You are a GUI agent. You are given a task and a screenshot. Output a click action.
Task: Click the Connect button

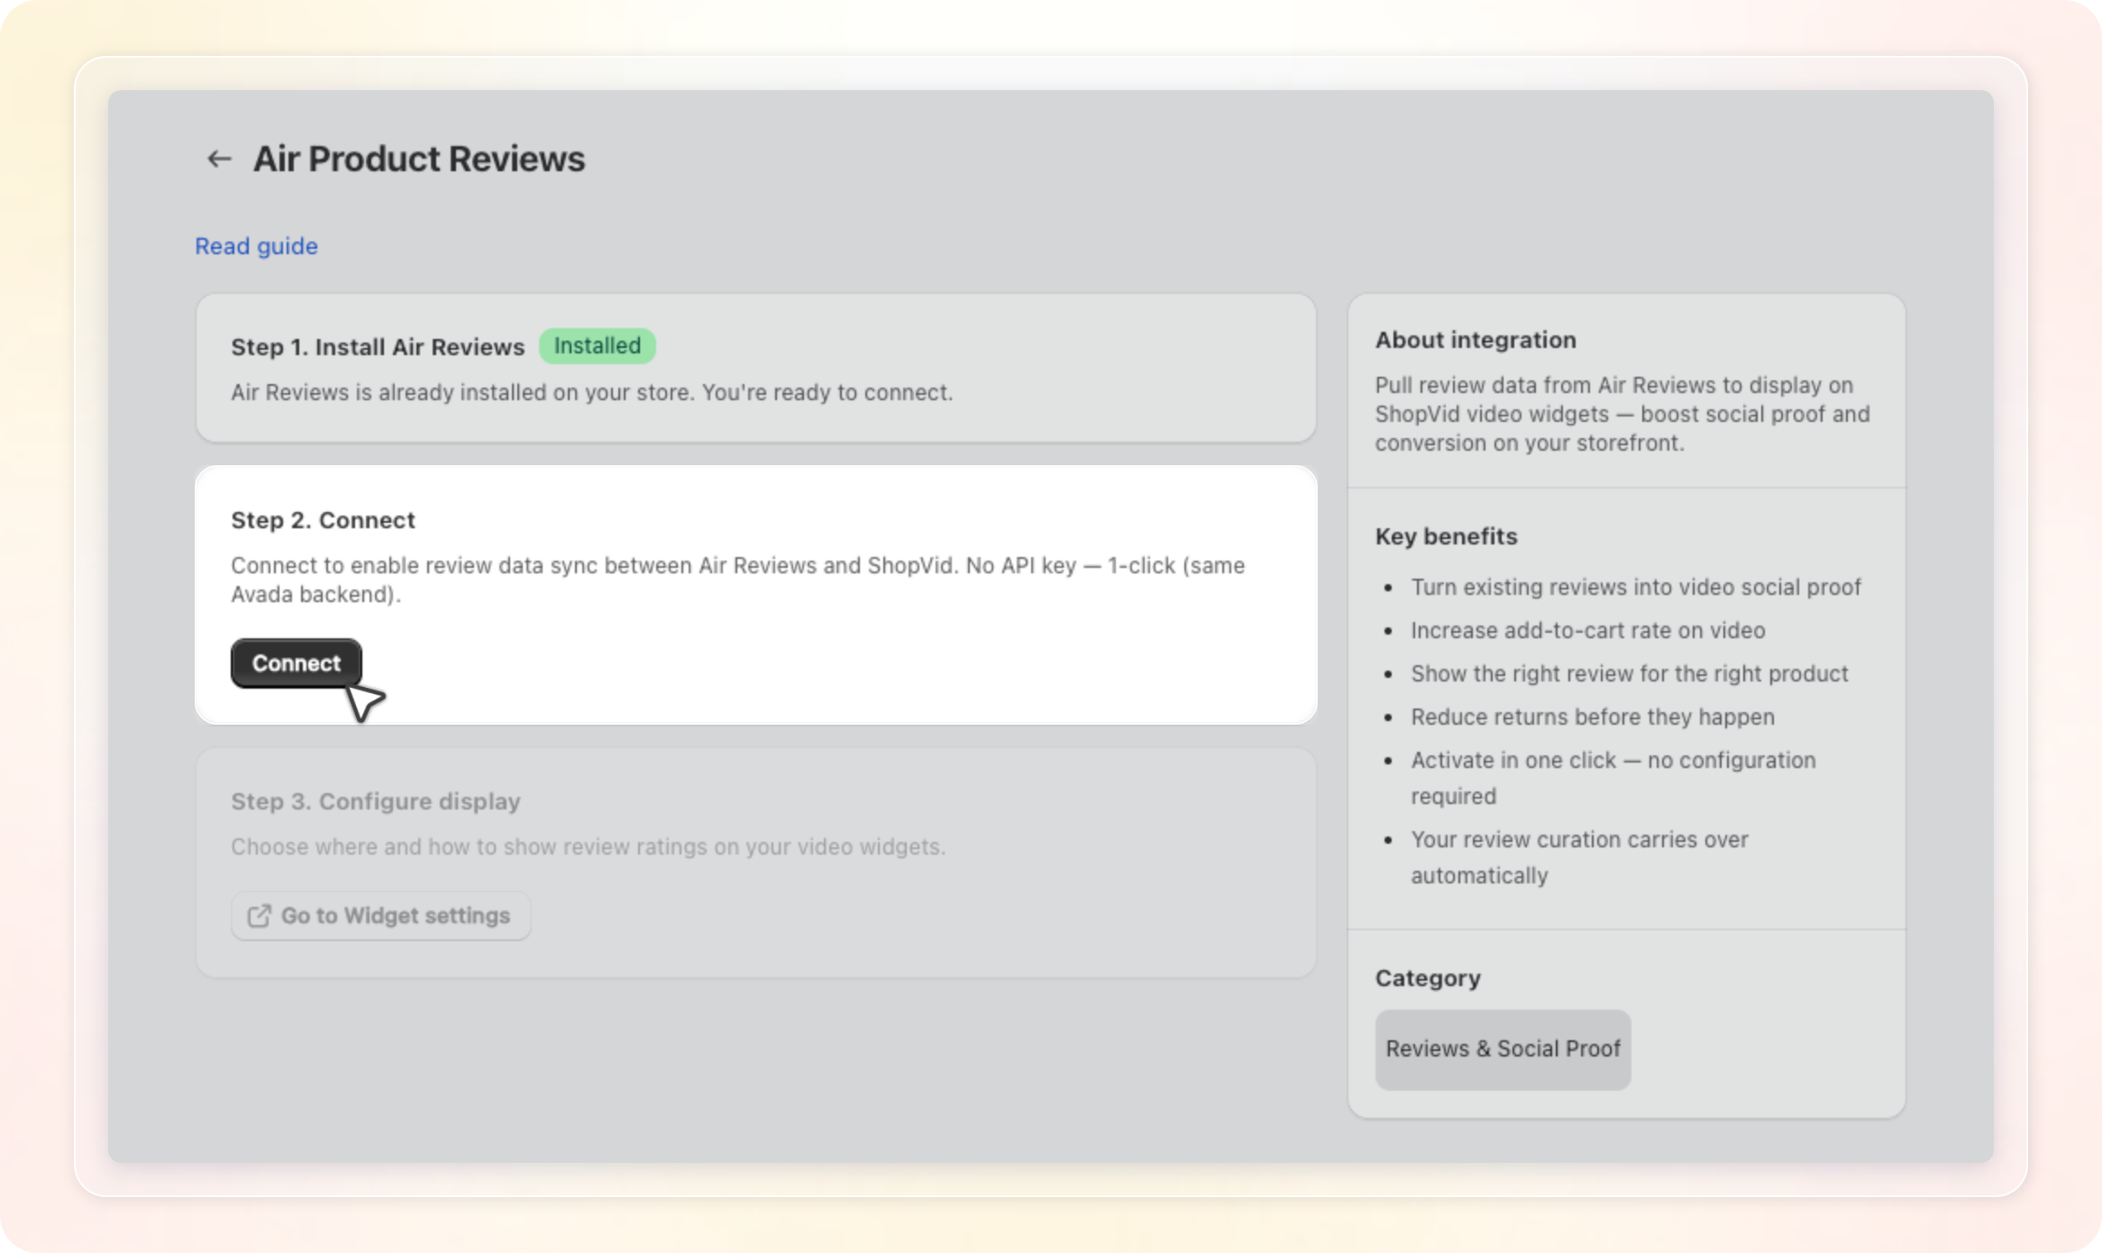coord(296,663)
